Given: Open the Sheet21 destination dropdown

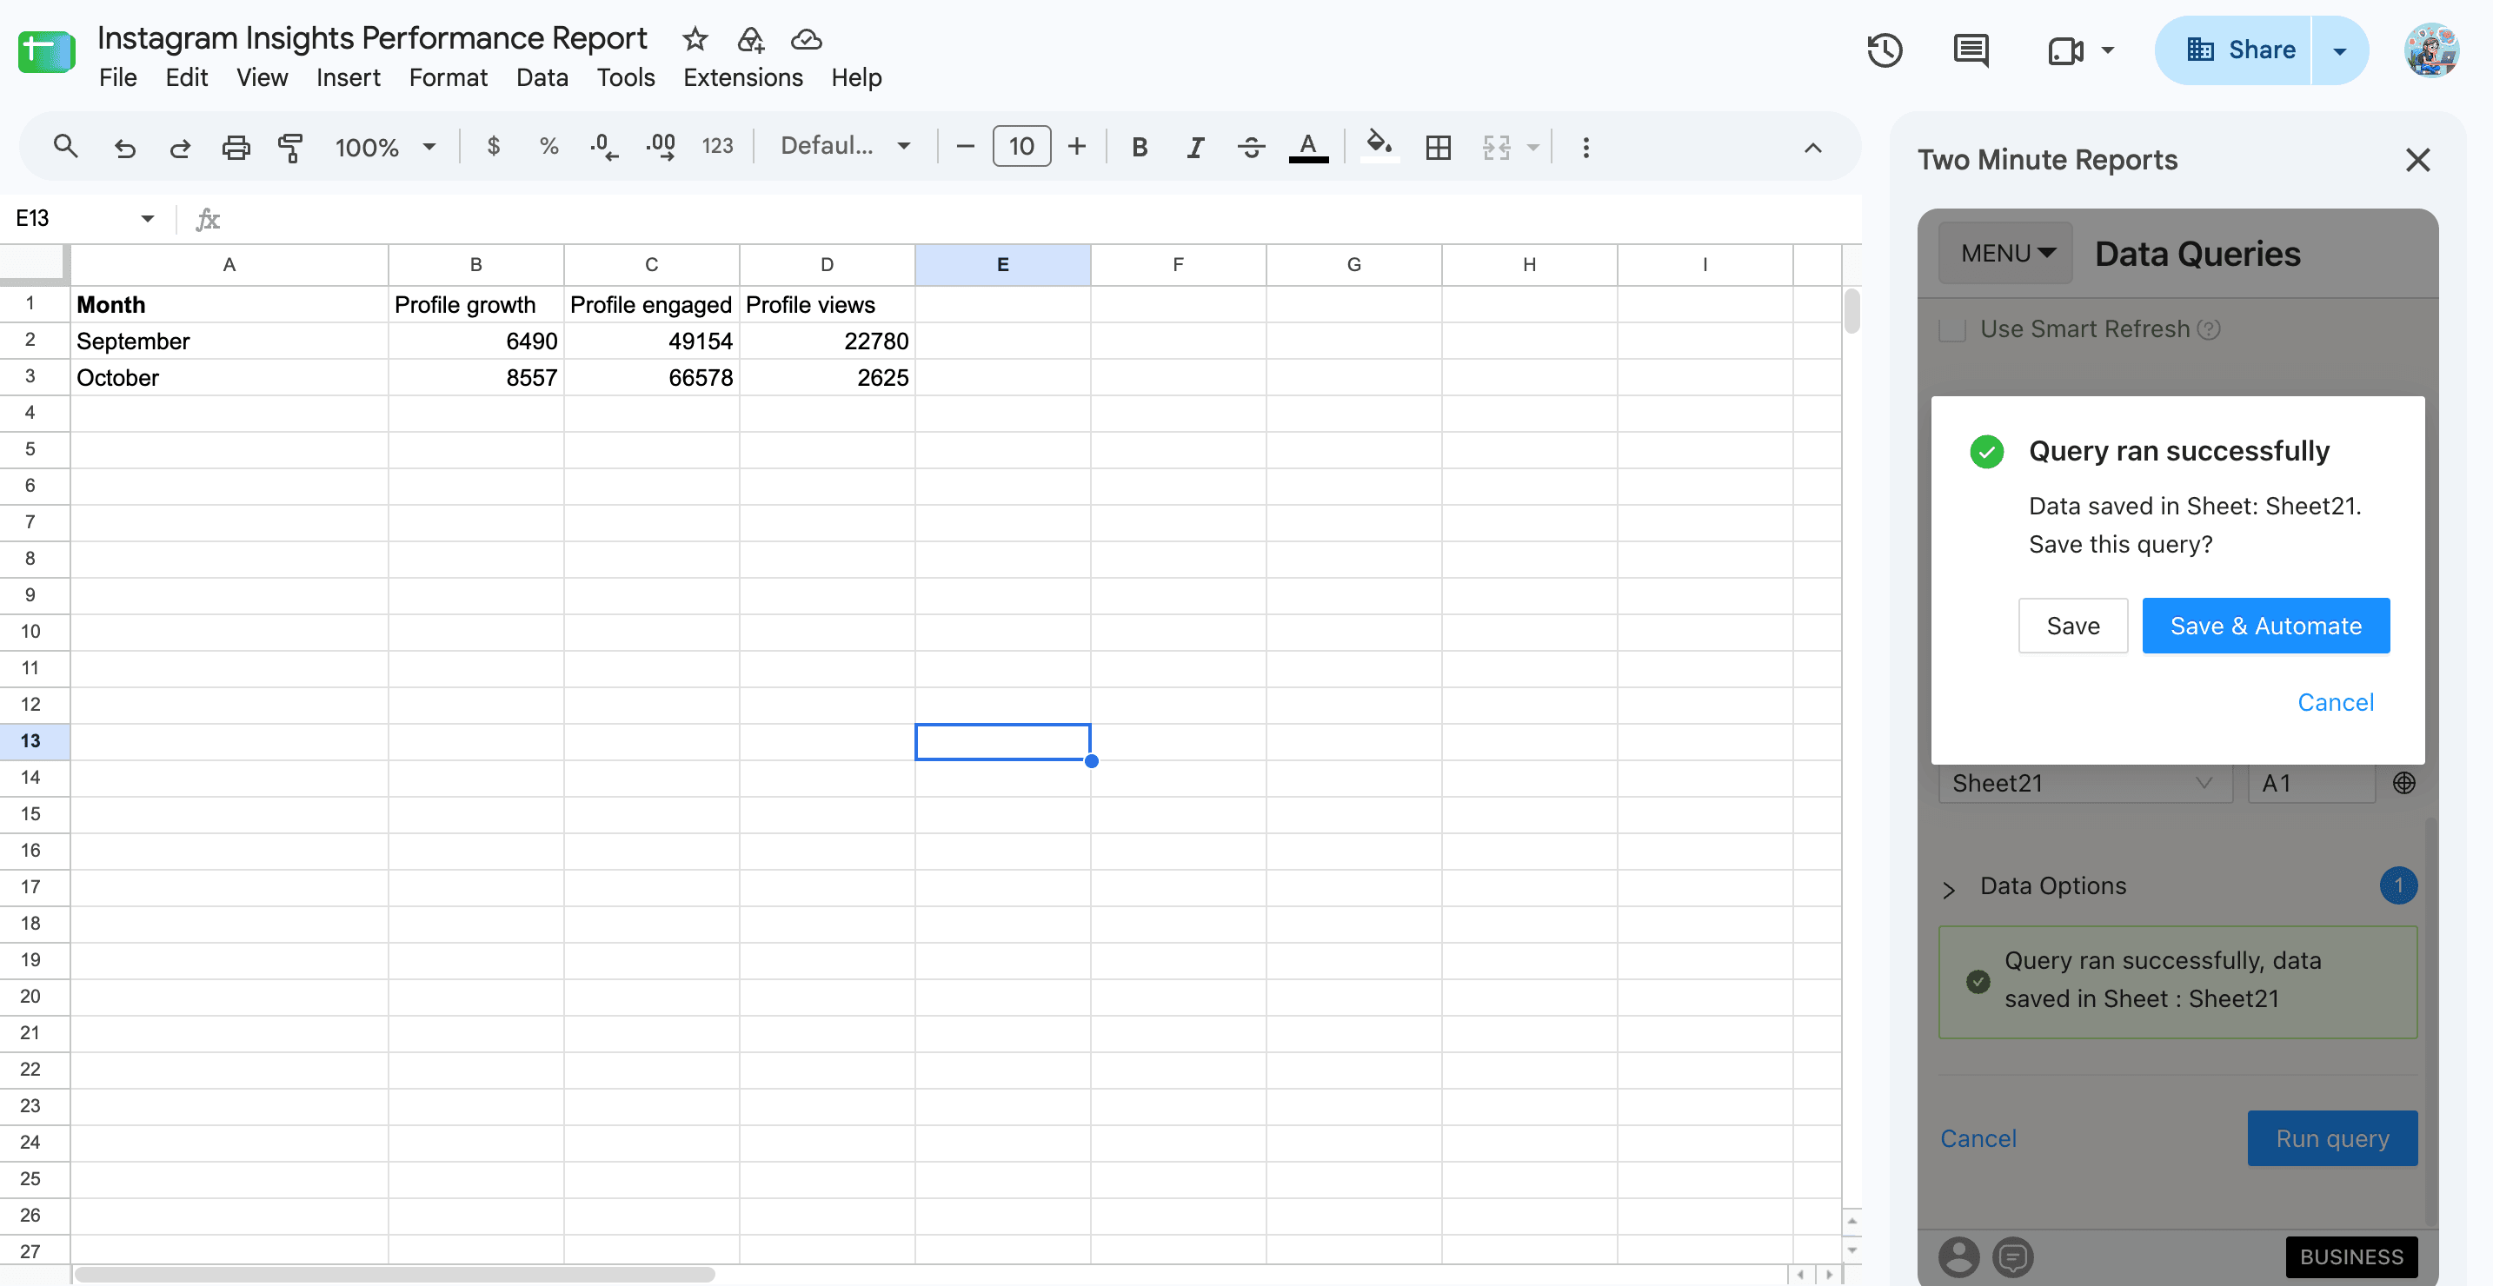Looking at the screenshot, I should pyautogui.click(x=2084, y=783).
